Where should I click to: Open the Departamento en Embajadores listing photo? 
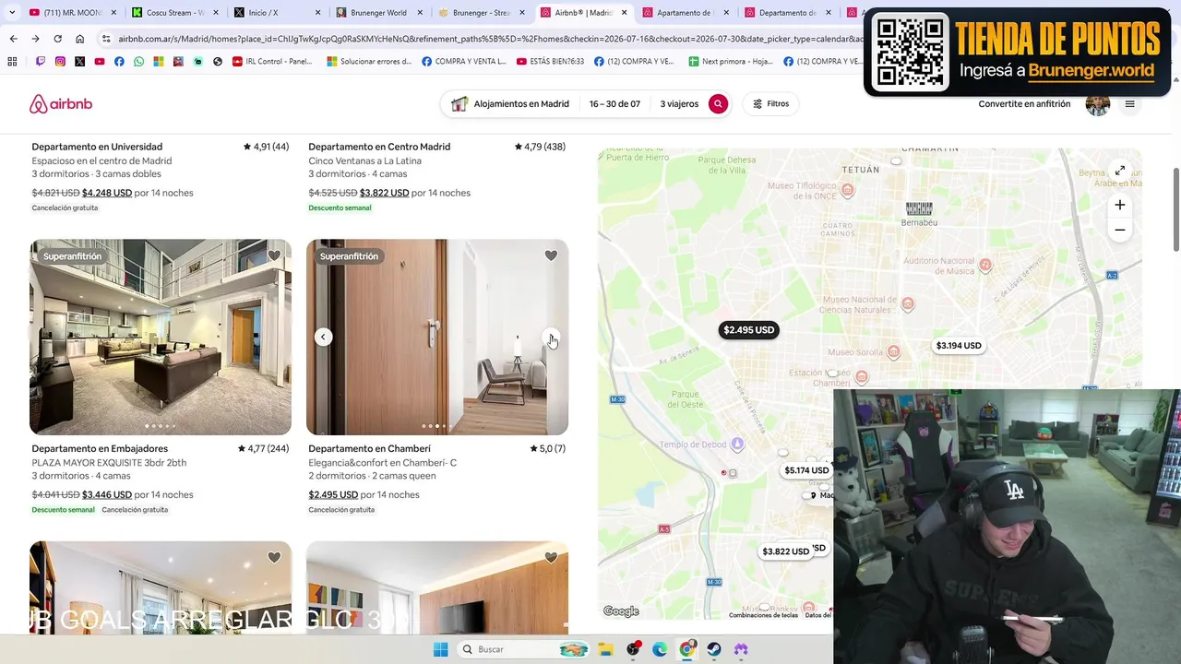[x=161, y=338]
